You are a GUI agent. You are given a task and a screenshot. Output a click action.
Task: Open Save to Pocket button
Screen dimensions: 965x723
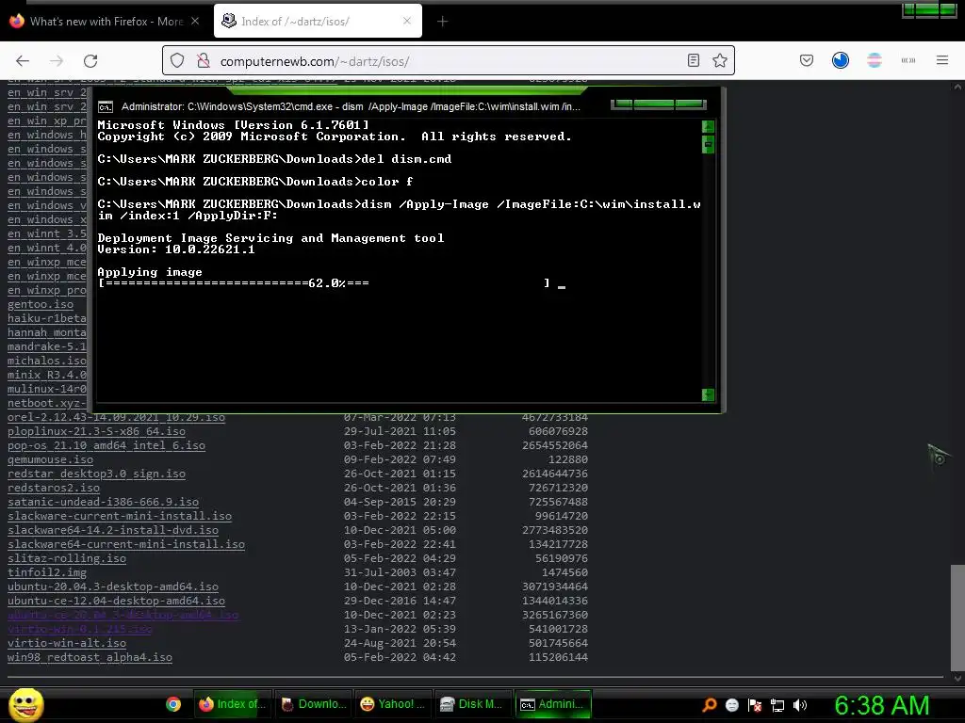click(x=807, y=60)
